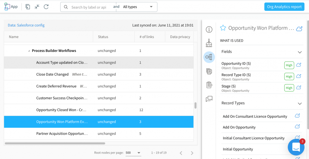Open the chat support widget bubble
309x159 pixels.
pos(296,147)
